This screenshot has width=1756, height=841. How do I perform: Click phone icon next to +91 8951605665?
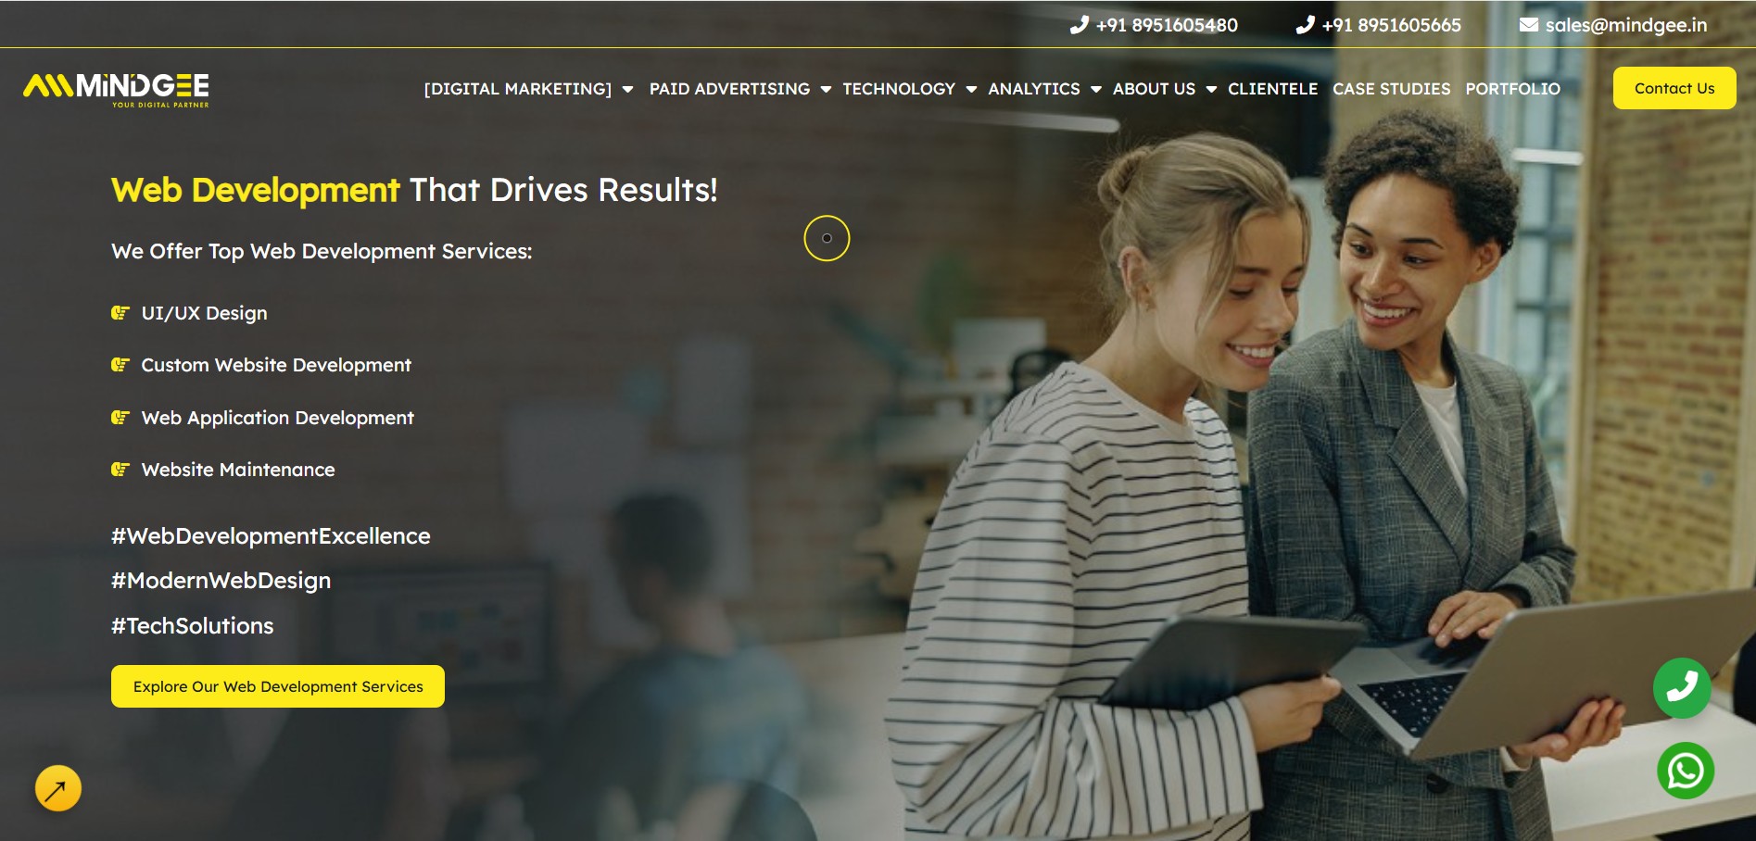[1305, 25]
